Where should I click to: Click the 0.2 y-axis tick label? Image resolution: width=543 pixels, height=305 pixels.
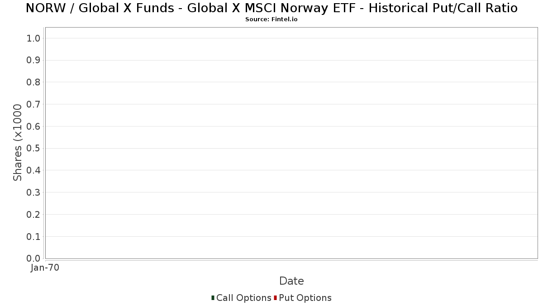click(33, 215)
